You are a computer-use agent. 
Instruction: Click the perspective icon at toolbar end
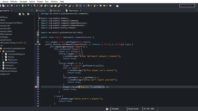coord(118,6)
